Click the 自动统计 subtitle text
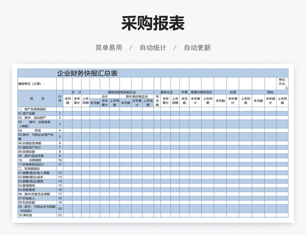 click(153, 48)
